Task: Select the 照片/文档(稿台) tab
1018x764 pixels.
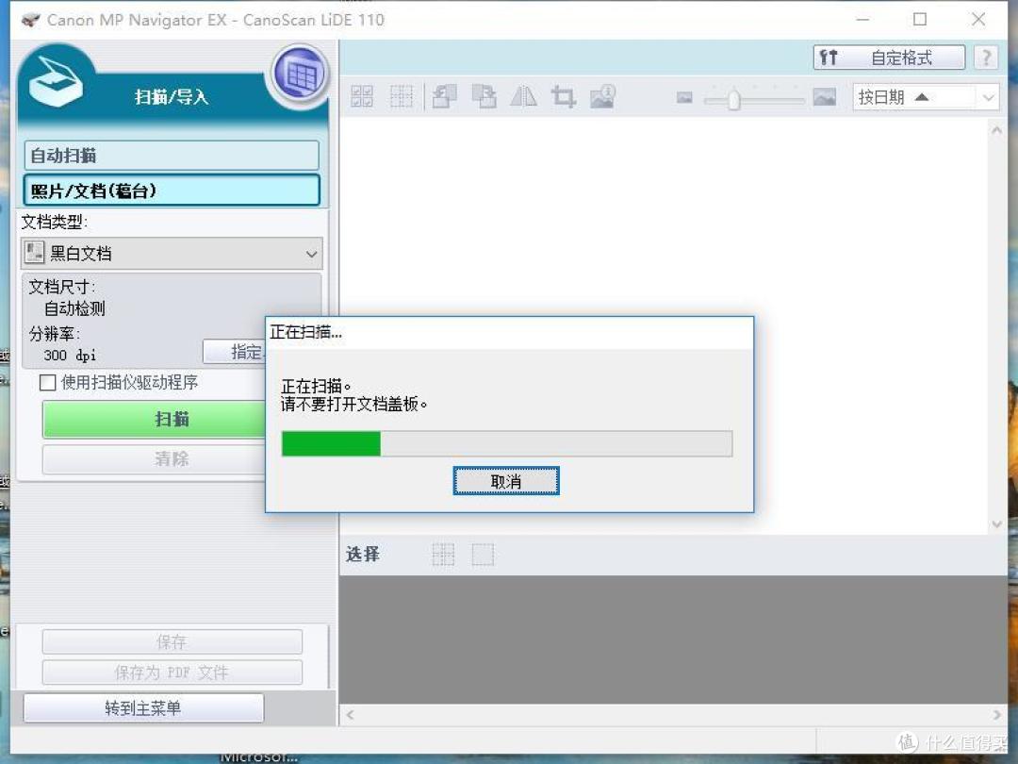Action: tap(172, 191)
